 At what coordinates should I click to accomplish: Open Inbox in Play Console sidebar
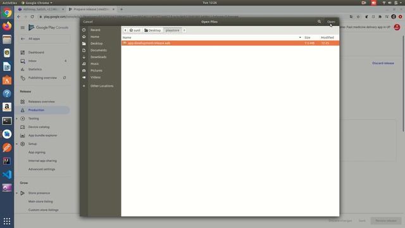point(32,61)
